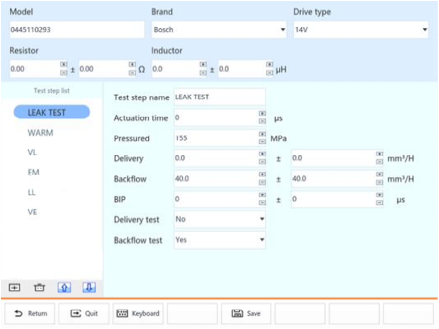Increment the Resistor value using up arrow

tap(64, 65)
